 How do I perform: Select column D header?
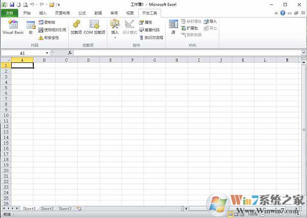(x=89, y=60)
